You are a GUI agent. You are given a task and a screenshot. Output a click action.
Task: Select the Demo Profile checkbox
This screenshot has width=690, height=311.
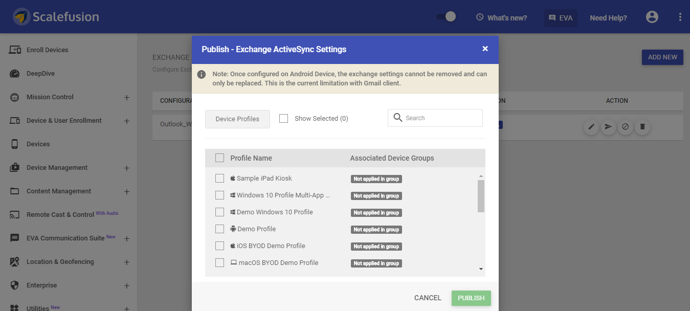219,229
